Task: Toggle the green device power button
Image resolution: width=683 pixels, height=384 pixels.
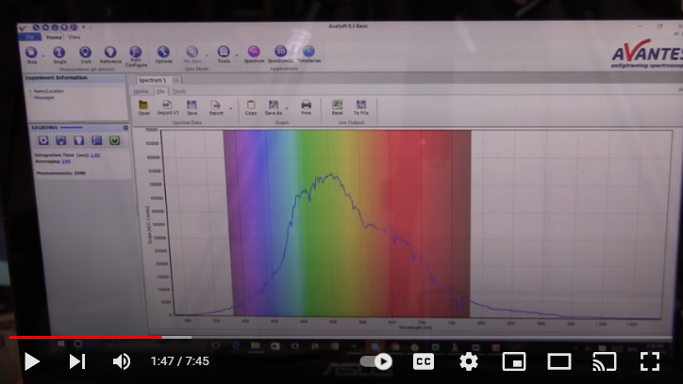Action: click(x=114, y=140)
